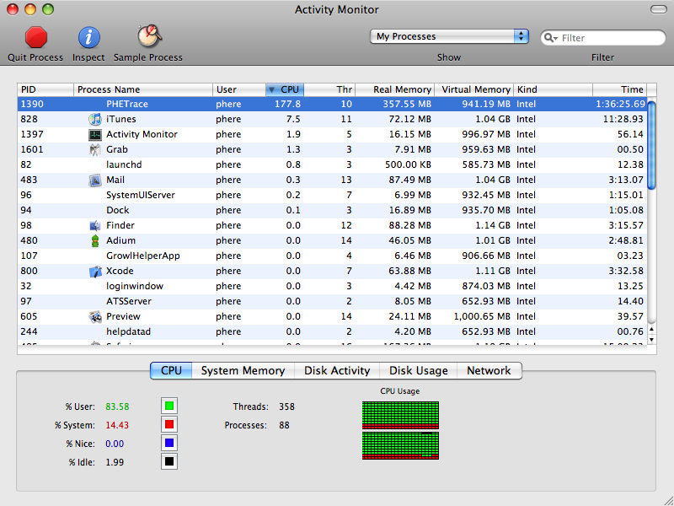Image resolution: width=674 pixels, height=506 pixels.
Task: Select the Finder icon in the list
Action: tap(94, 225)
